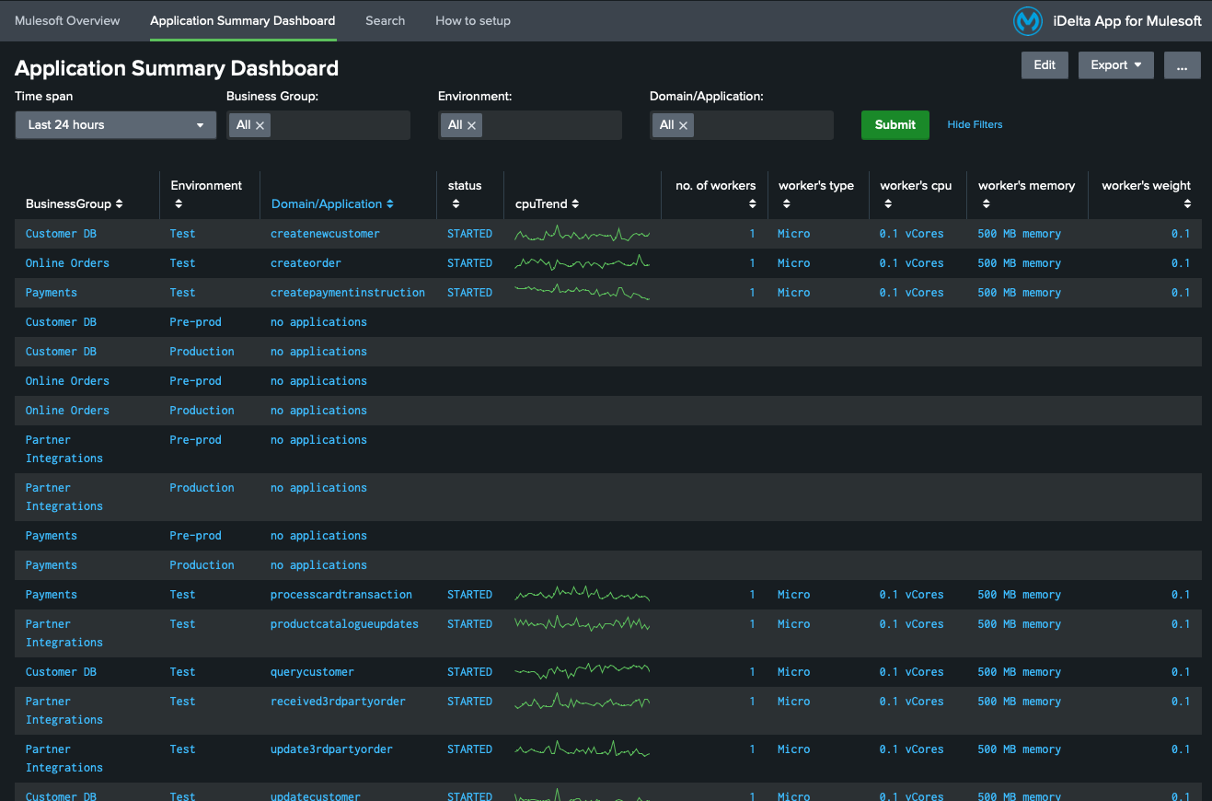Viewport: 1212px width, 801px height.
Task: Sort by no. of workers sort icon
Action: click(752, 204)
